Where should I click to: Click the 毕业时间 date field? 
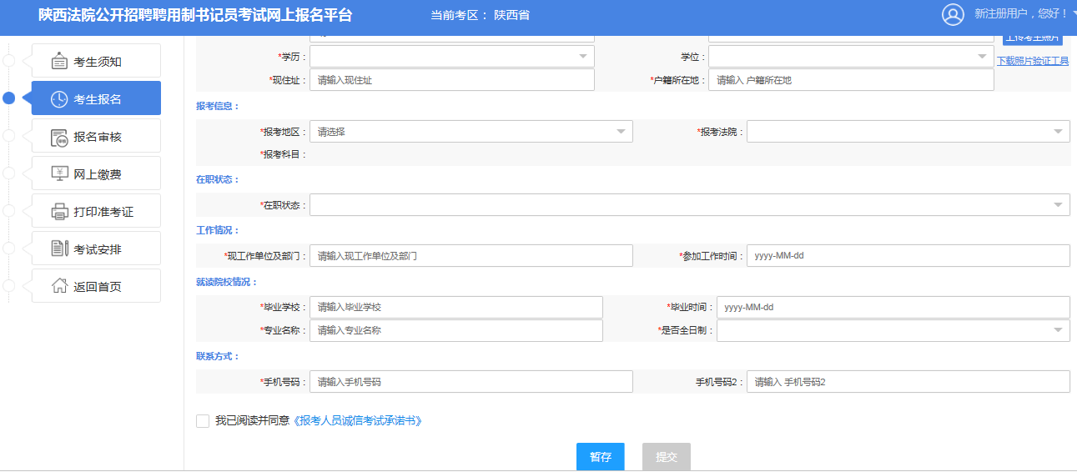pos(893,307)
